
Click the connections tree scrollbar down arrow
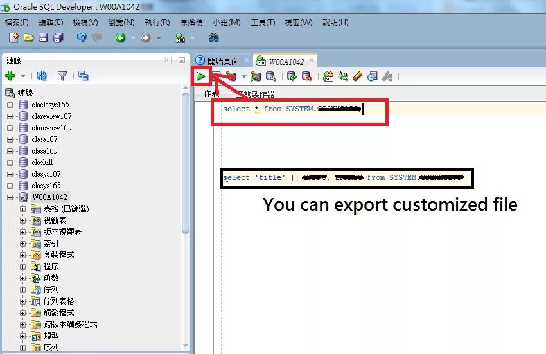click(x=186, y=346)
